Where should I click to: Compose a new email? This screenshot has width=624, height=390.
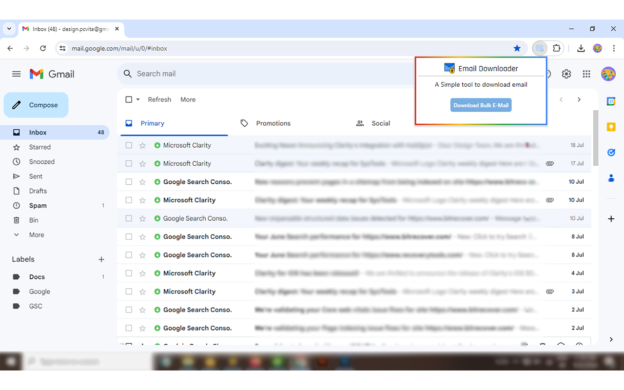(36, 105)
